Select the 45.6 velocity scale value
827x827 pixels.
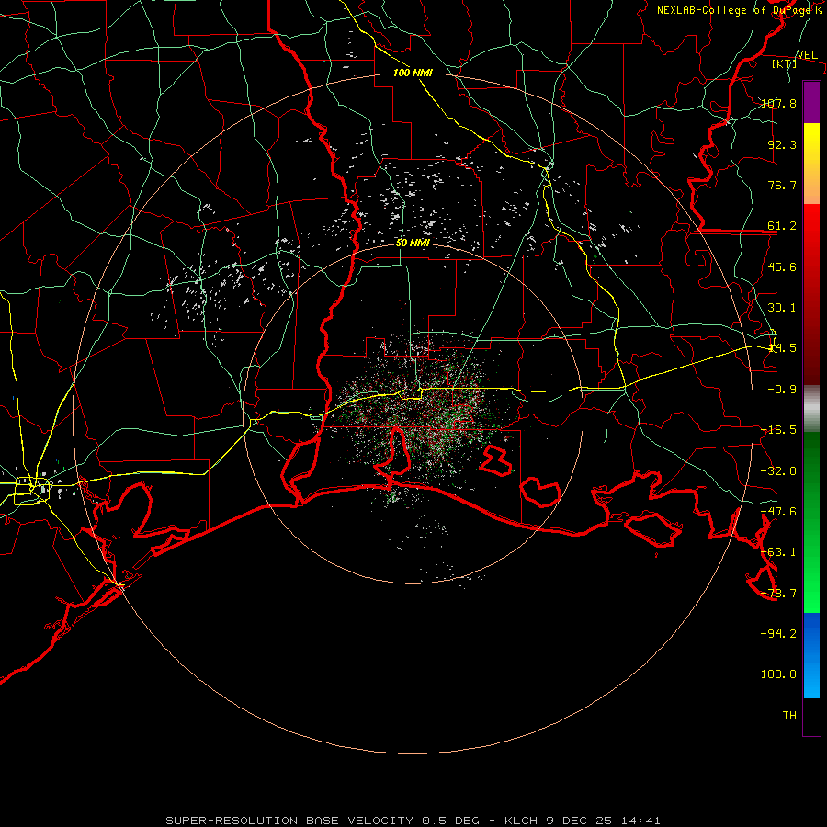782,266
